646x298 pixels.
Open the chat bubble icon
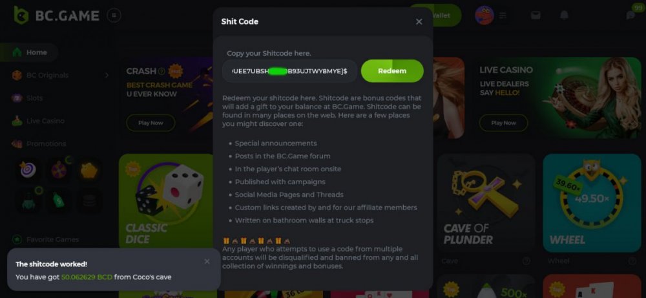pyautogui.click(x=630, y=15)
